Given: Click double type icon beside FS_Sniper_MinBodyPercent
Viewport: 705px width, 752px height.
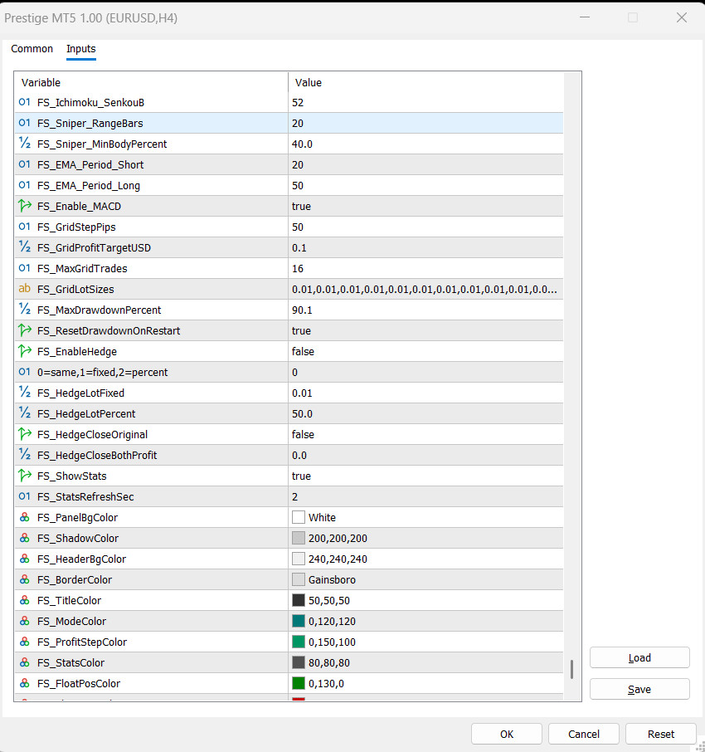Looking at the screenshot, I should [24, 144].
